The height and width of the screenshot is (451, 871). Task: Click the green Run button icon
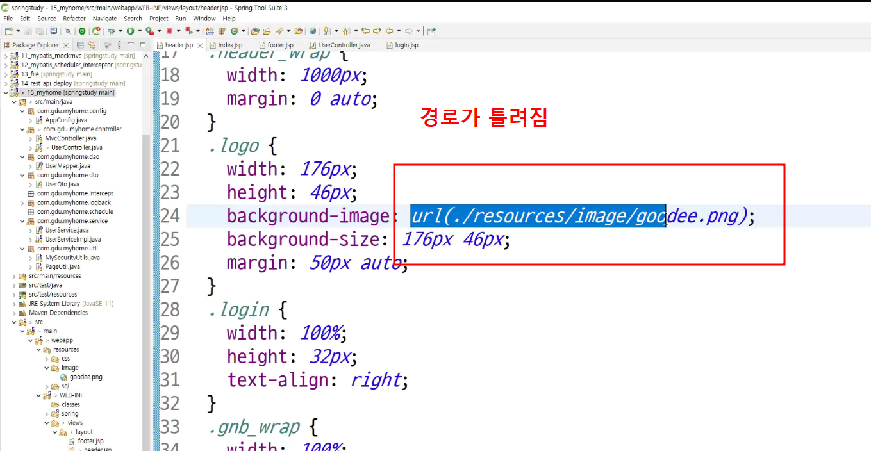(130, 31)
